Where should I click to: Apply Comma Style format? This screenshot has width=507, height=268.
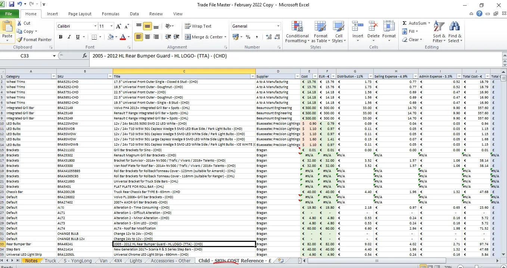tap(258, 37)
